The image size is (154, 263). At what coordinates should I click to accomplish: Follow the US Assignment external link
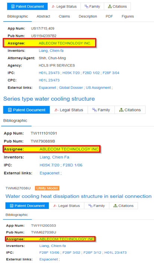[98, 88]
